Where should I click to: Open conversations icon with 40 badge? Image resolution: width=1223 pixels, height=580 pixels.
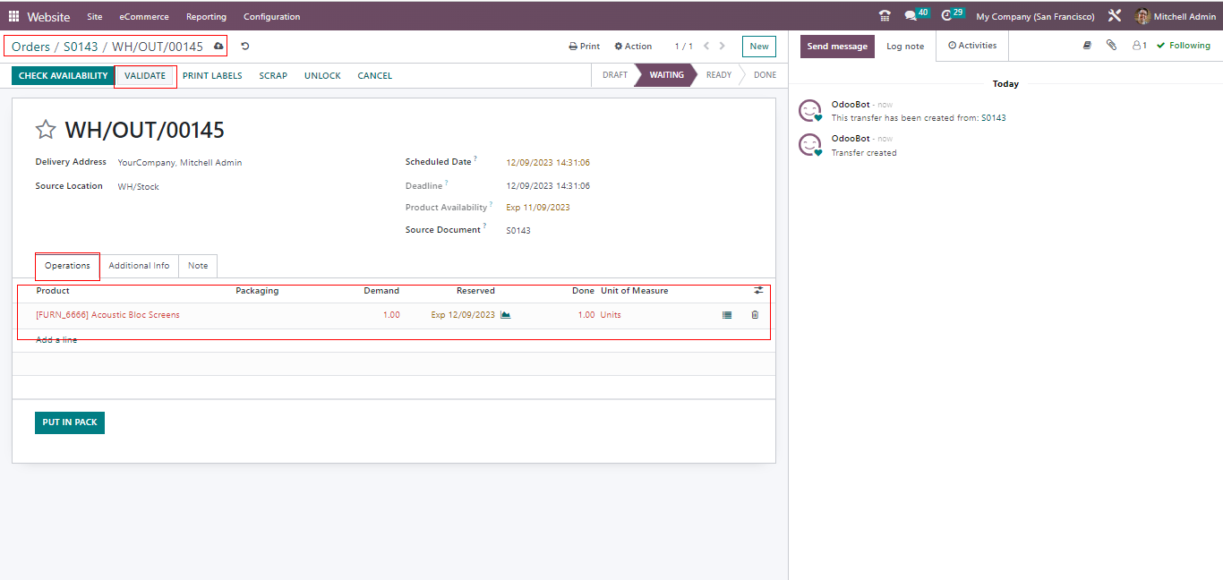coord(911,16)
